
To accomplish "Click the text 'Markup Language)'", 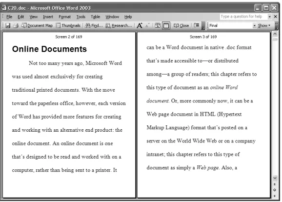I will [168, 127].
